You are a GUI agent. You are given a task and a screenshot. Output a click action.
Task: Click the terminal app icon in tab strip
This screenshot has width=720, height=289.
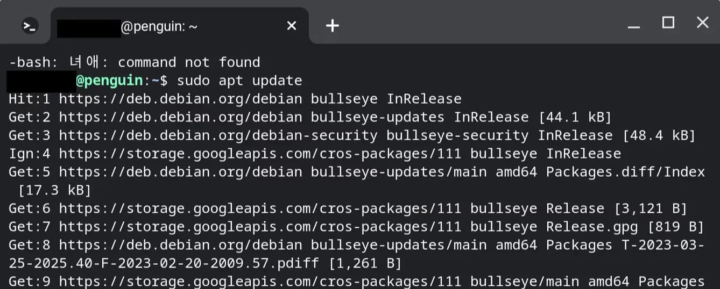[x=30, y=25]
